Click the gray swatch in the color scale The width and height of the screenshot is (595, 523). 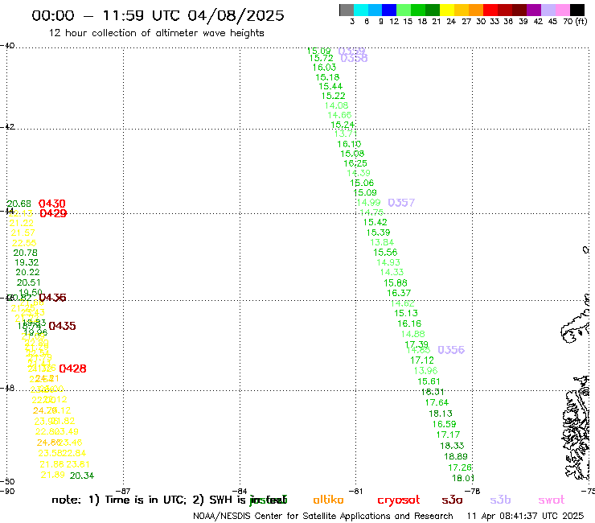click(347, 10)
